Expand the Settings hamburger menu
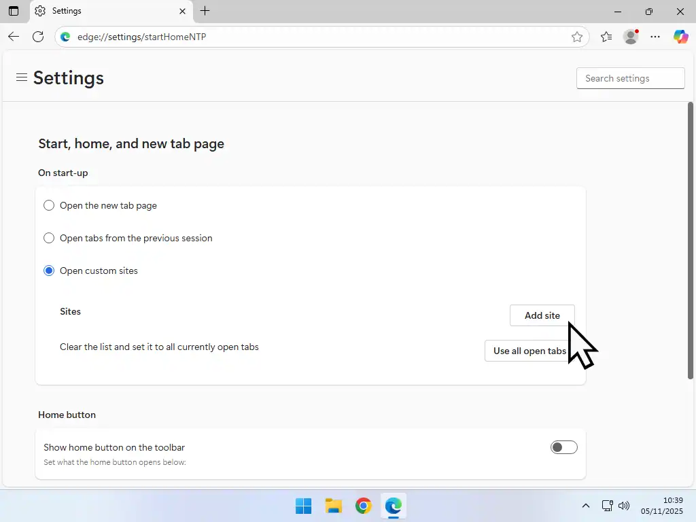This screenshot has height=522, width=696. coord(21,77)
